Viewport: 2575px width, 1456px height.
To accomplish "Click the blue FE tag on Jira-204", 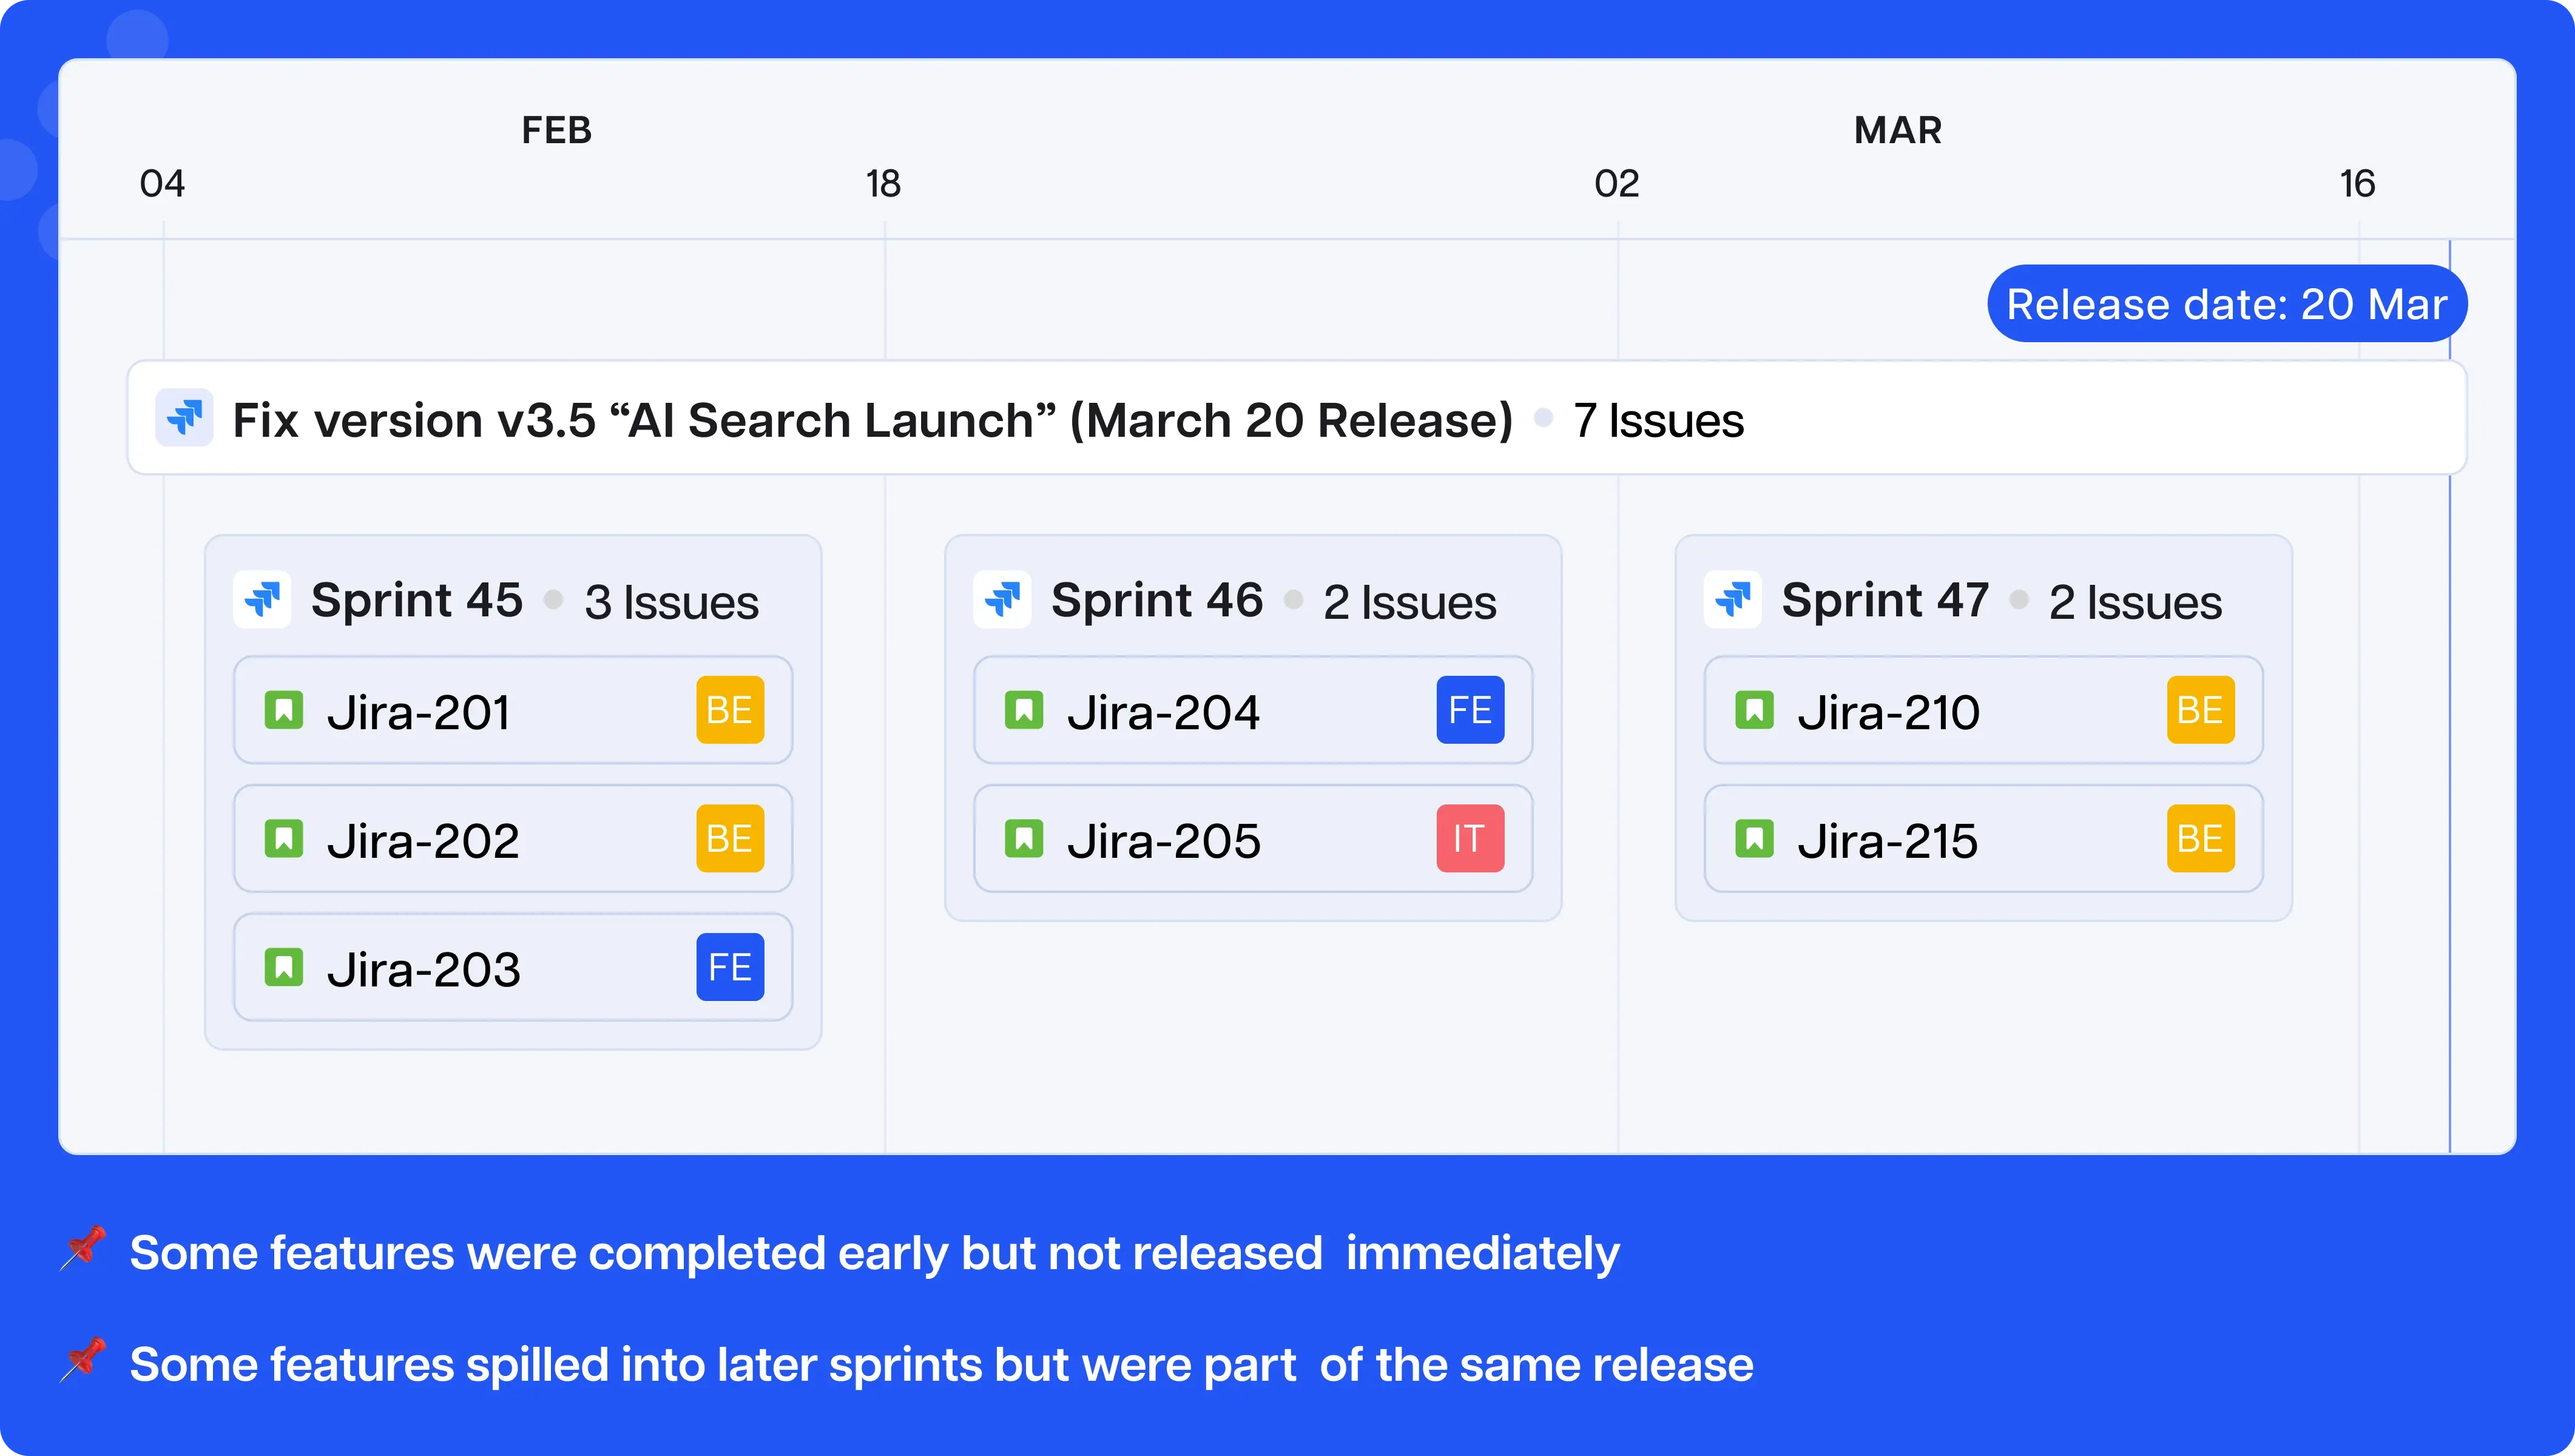I will 1470,711.
